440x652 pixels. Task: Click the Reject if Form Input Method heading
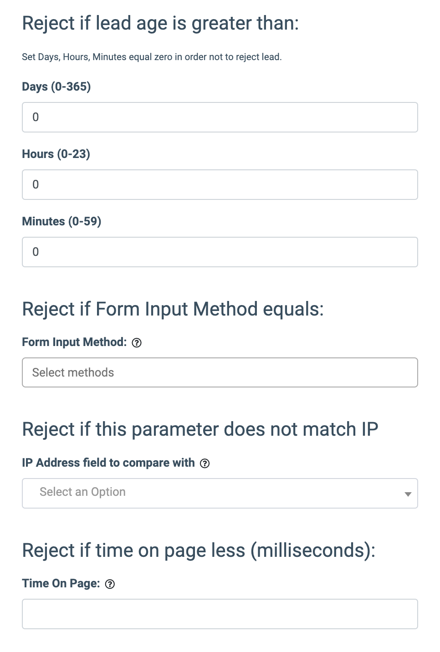pos(173,309)
